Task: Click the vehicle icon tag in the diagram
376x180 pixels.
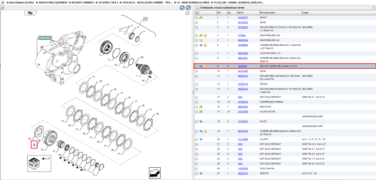Action: coord(30,13)
